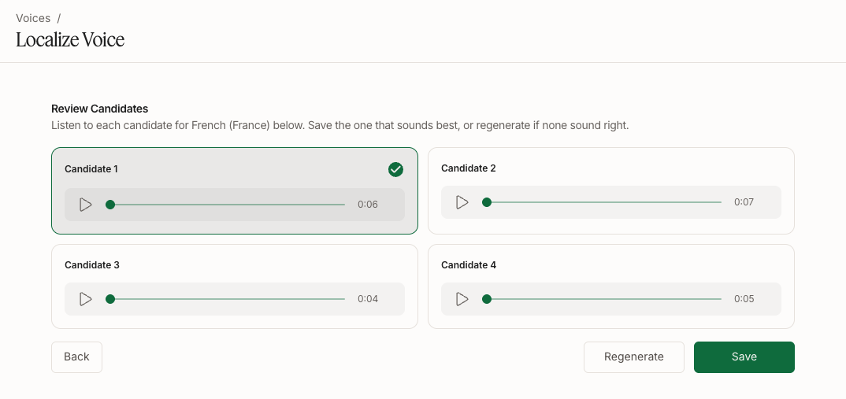This screenshot has width=846, height=399.
Task: Click the green checkmark on Candidate 1
Action: click(x=395, y=169)
